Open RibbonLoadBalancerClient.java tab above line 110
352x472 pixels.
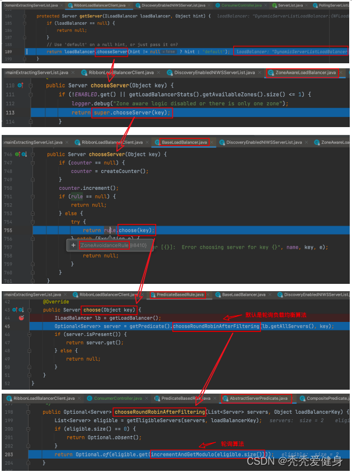(x=121, y=73)
